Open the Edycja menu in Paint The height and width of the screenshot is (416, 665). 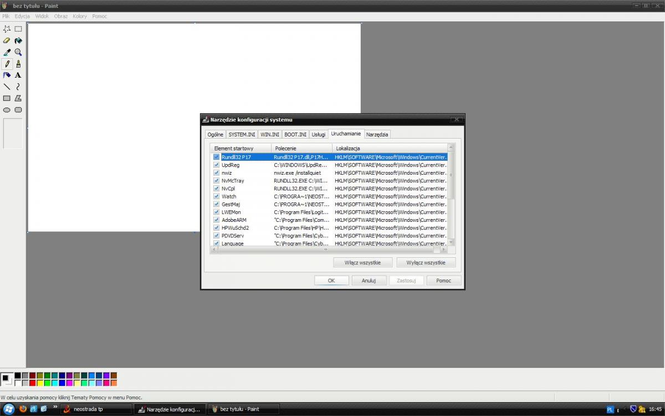(x=22, y=16)
